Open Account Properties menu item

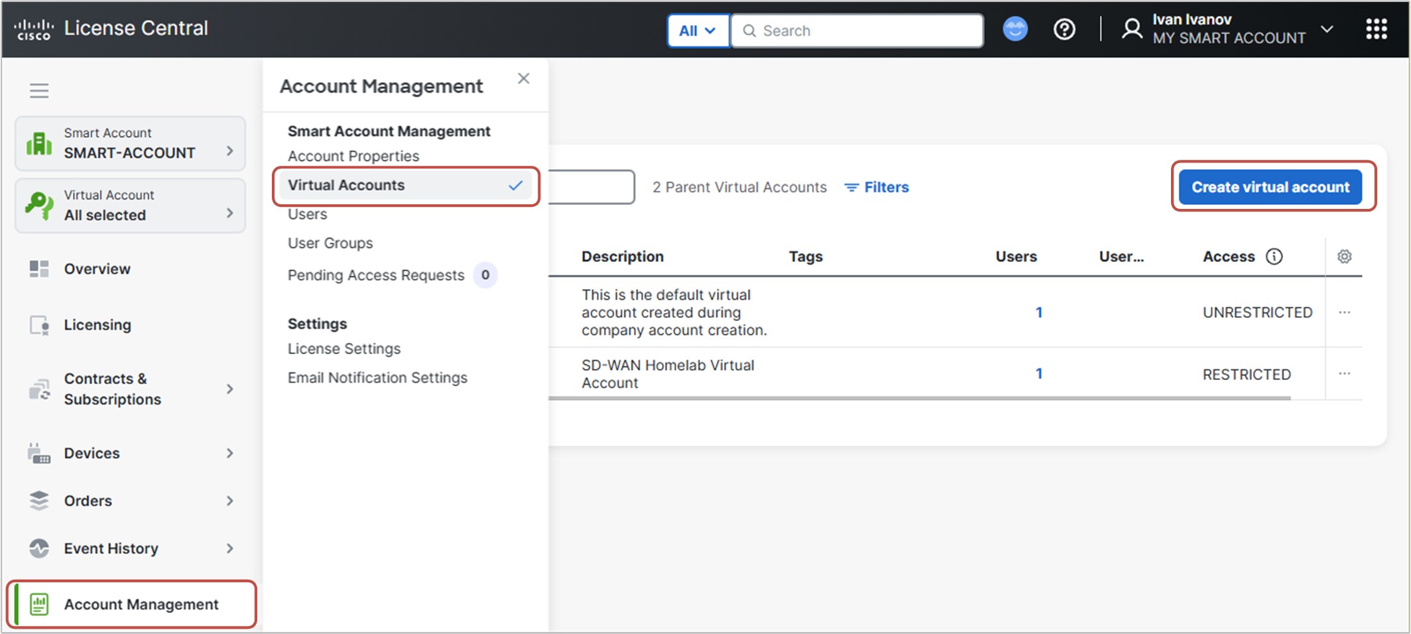pos(353,156)
